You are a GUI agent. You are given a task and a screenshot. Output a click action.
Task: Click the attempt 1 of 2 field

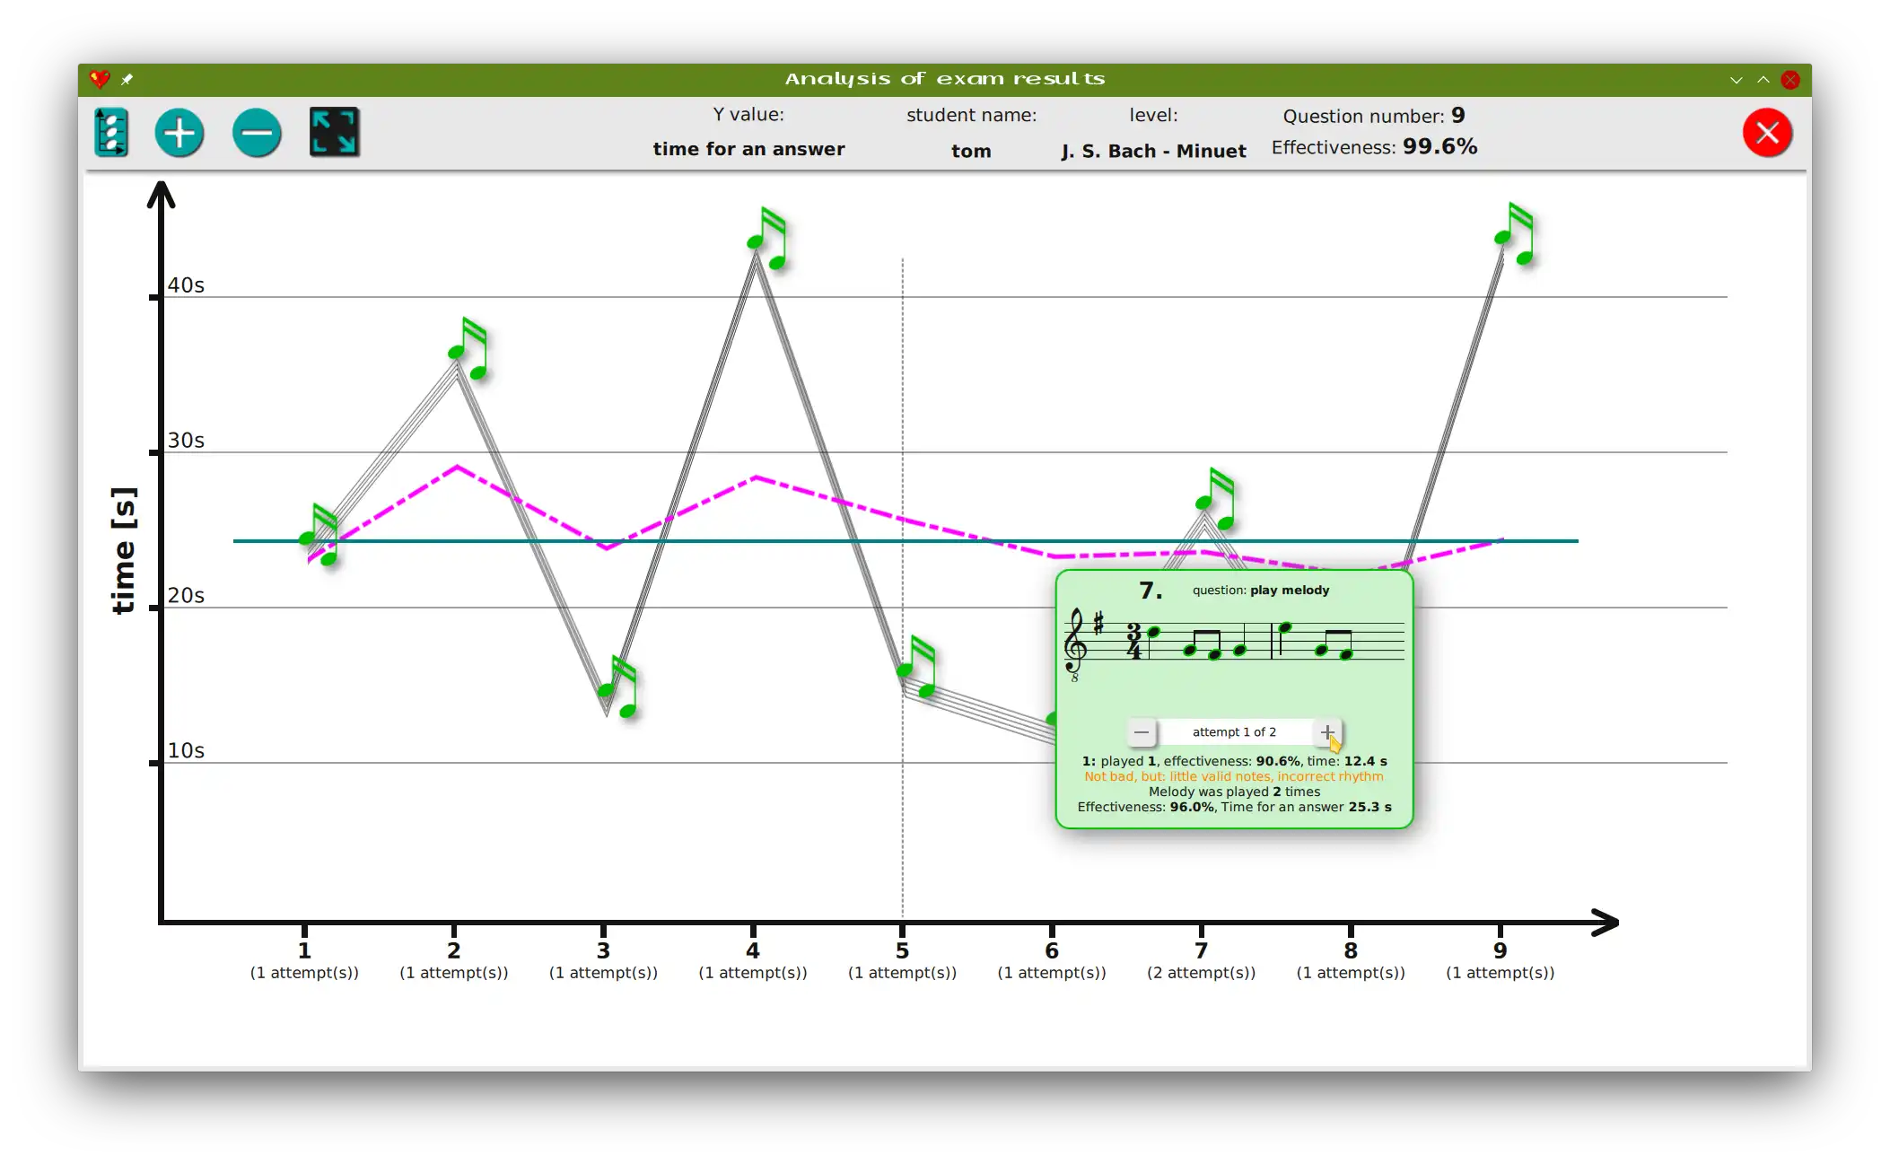point(1234,732)
